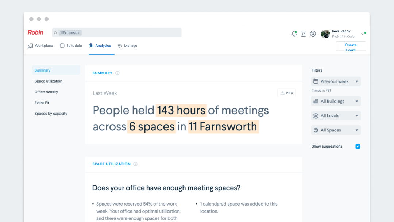Focus the 11 Farnsworth search field
Viewport: 394px width, 222px height.
point(117,33)
